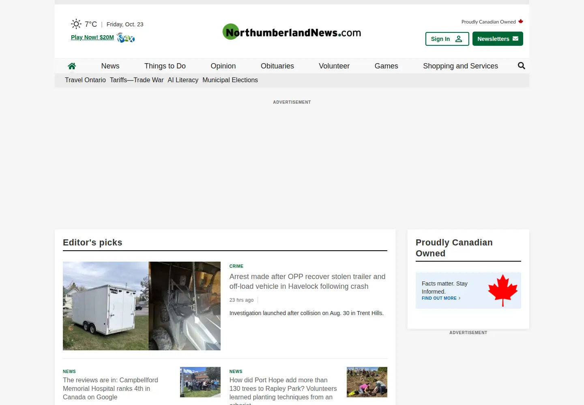Click the 'Investigation launched after collision' summary
584x405 pixels.
307,313
